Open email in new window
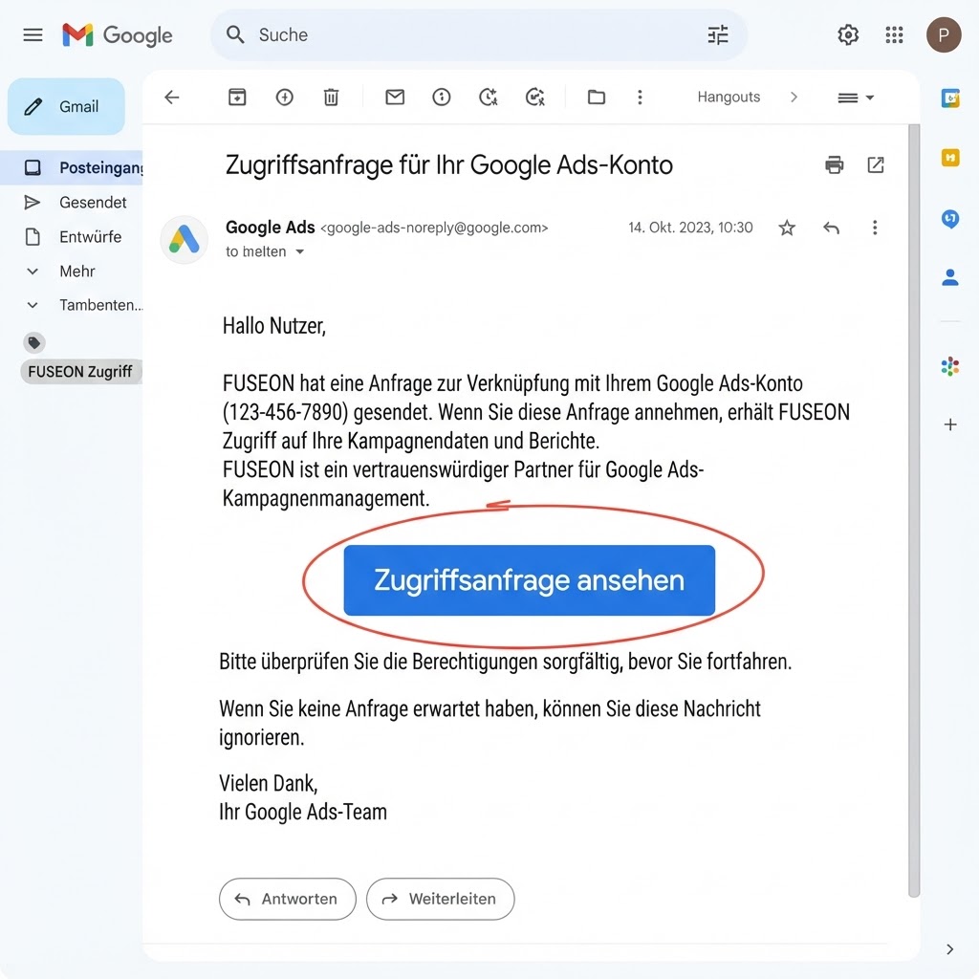 pos(876,164)
